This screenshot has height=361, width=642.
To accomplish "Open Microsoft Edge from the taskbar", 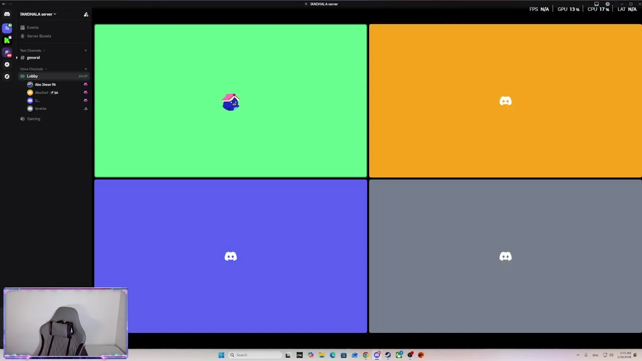I will tap(333, 355).
